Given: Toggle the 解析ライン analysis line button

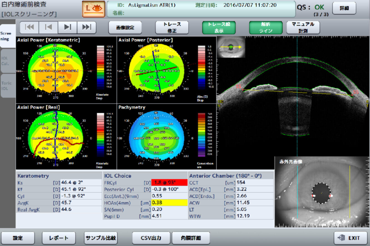Looking at the screenshot, I should tap(266, 28).
